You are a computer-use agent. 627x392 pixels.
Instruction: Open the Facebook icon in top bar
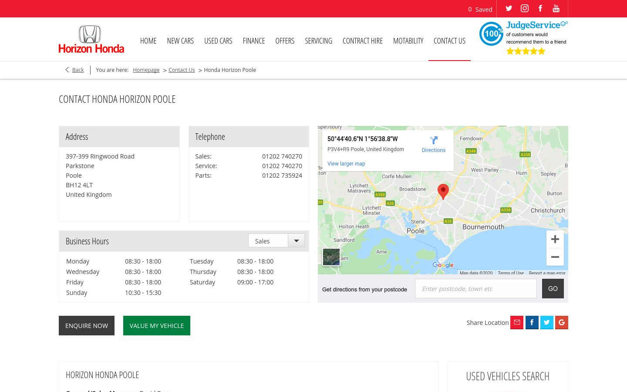540,8
